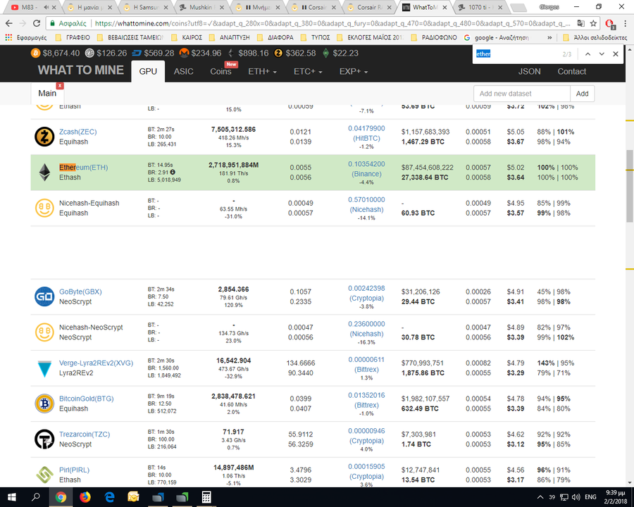Click the Monero price ticker icon
Image resolution: width=634 pixels, height=507 pixels.
point(184,53)
